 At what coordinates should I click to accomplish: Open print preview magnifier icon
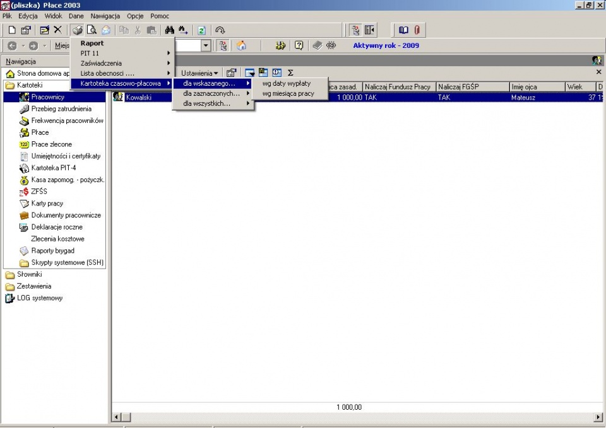(92, 30)
